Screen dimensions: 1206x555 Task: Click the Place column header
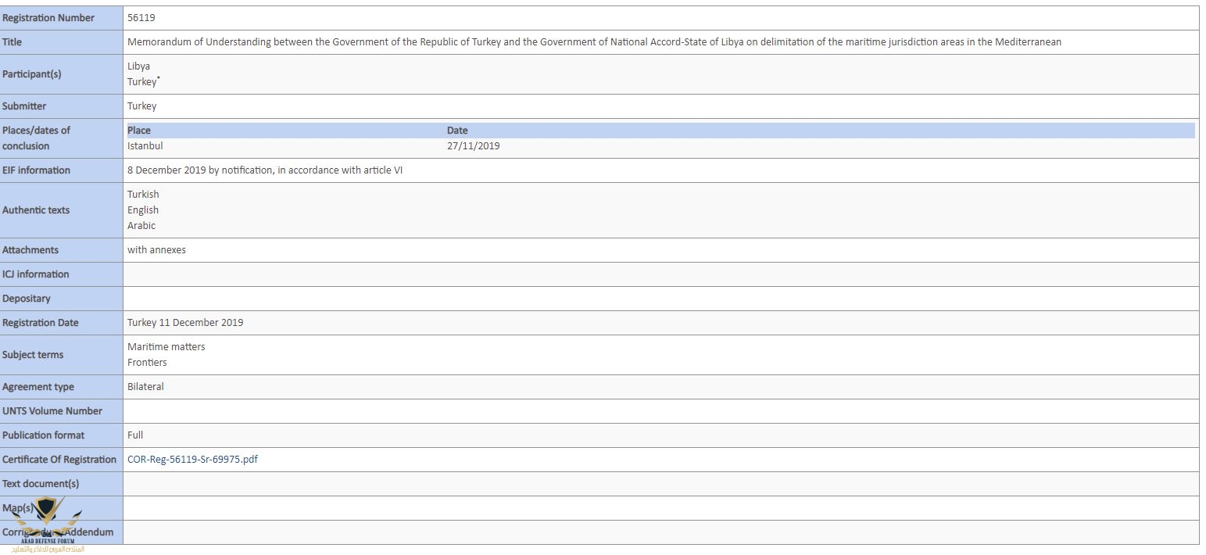click(x=139, y=131)
